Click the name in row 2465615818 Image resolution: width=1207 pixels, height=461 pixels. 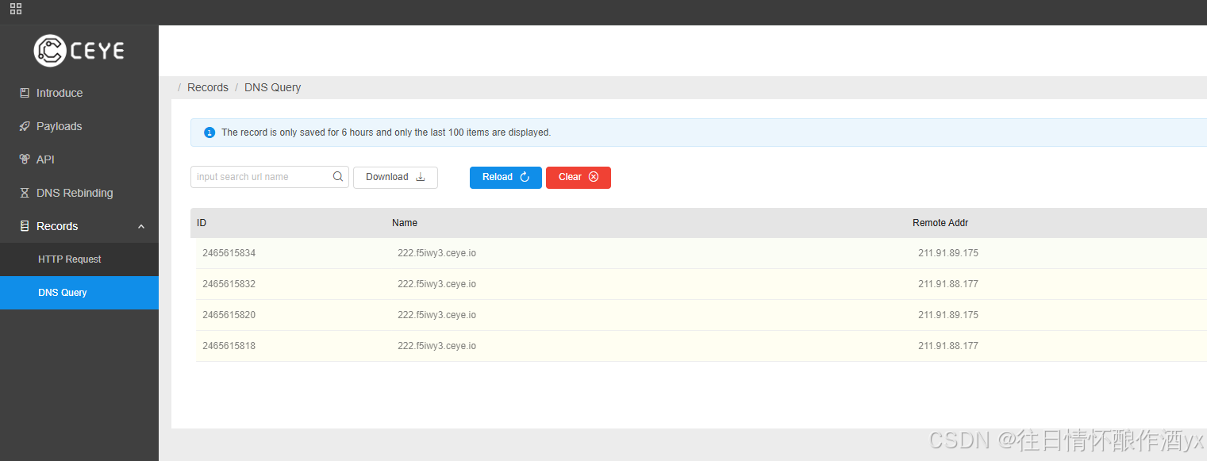tap(436, 346)
